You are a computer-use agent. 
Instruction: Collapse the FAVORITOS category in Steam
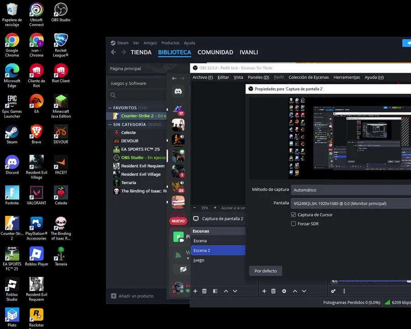pyautogui.click(x=110, y=108)
